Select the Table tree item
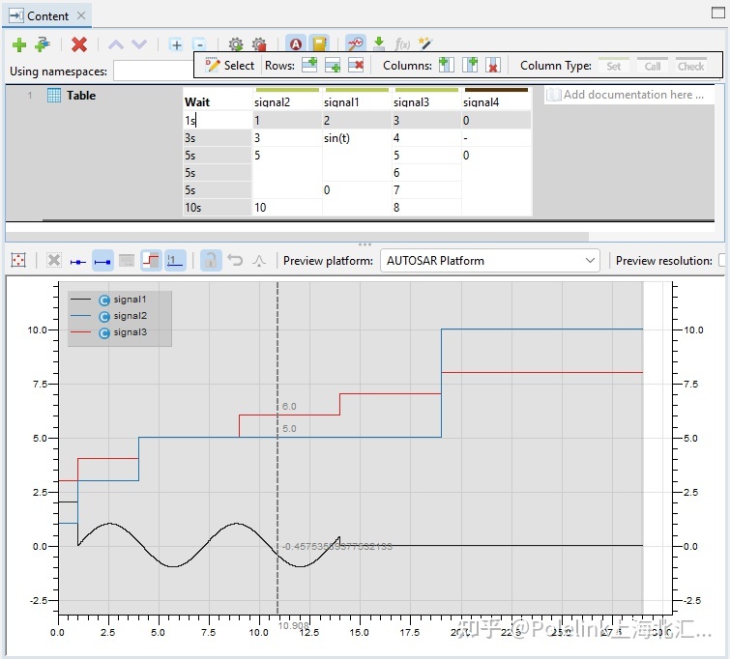 pos(80,96)
